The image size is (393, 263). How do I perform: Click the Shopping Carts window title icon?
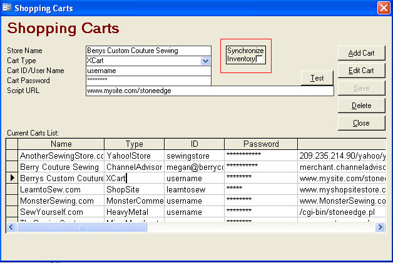(7, 7)
